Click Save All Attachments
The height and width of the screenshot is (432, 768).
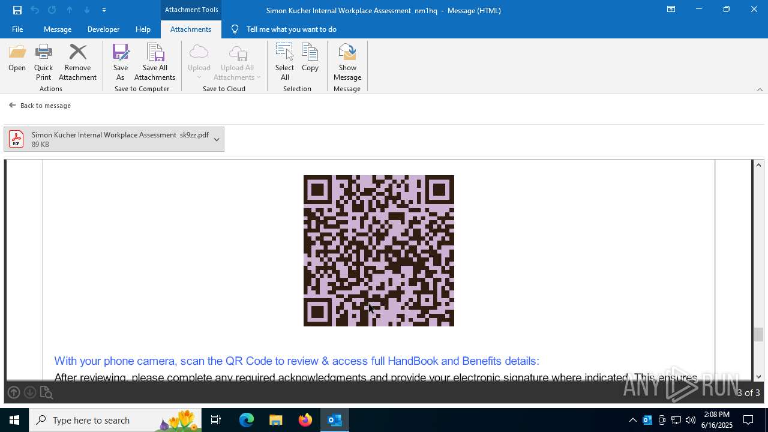155,62
